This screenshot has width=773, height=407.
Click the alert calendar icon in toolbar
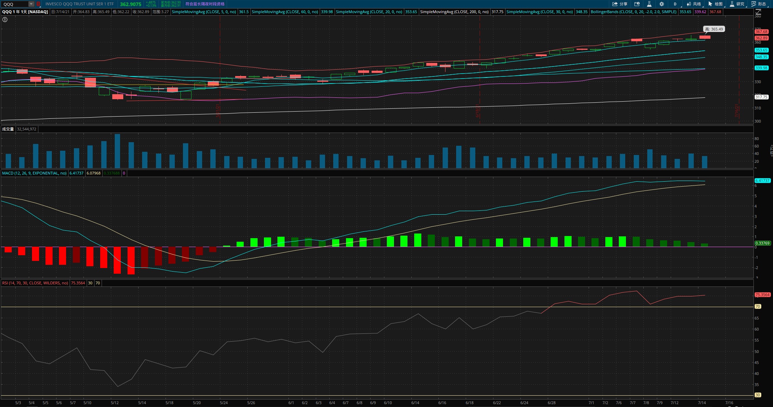(637, 4)
